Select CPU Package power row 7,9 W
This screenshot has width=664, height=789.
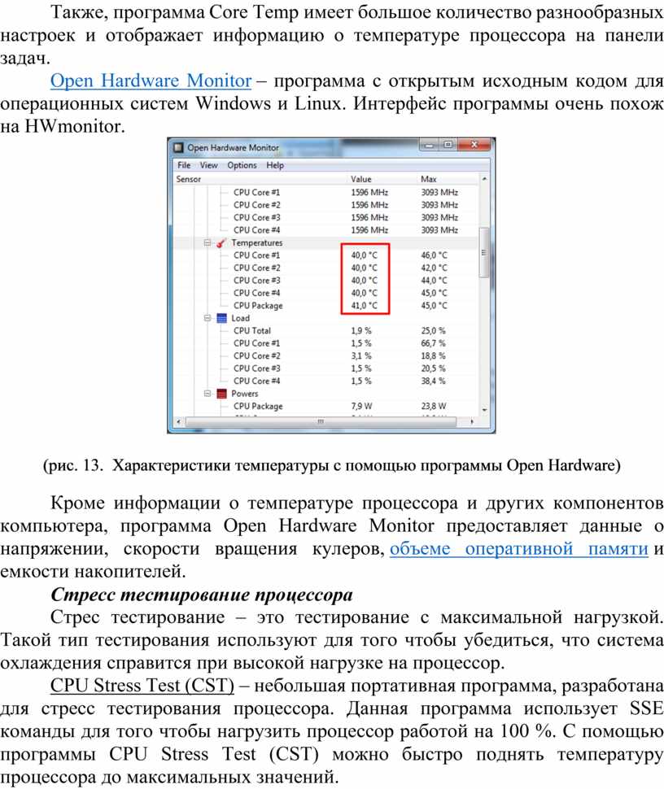pyautogui.click(x=326, y=406)
